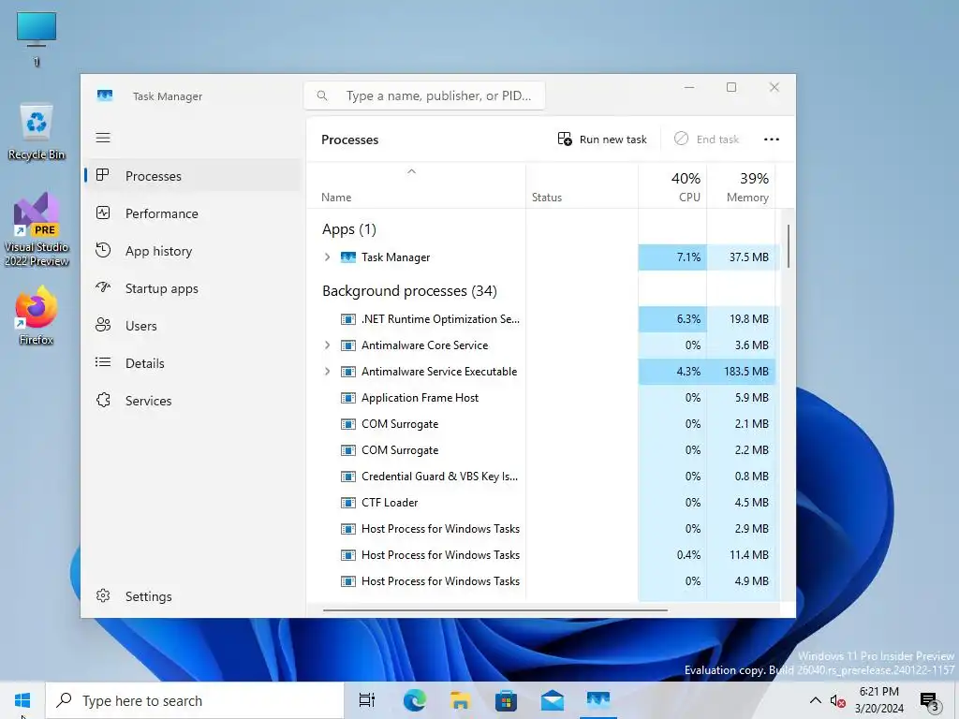Click the Windows Start button
The image size is (959, 719).
22,700
